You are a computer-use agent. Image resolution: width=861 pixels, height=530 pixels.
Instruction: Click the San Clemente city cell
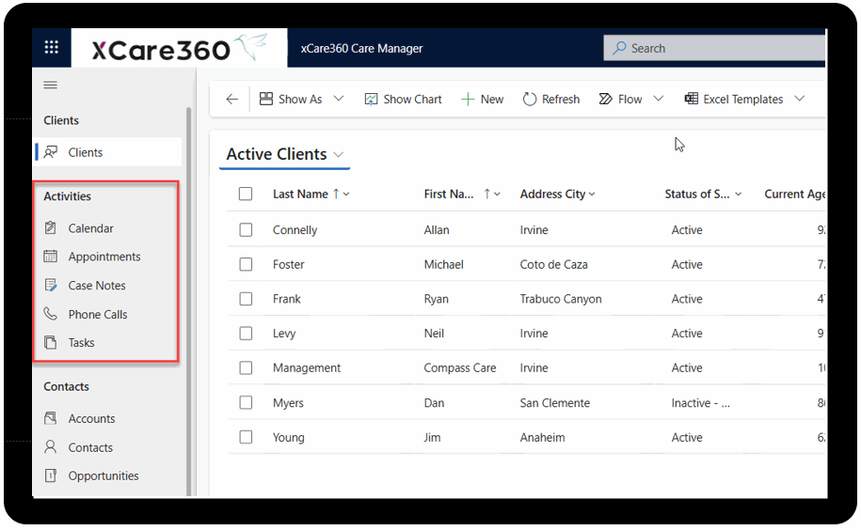[554, 403]
